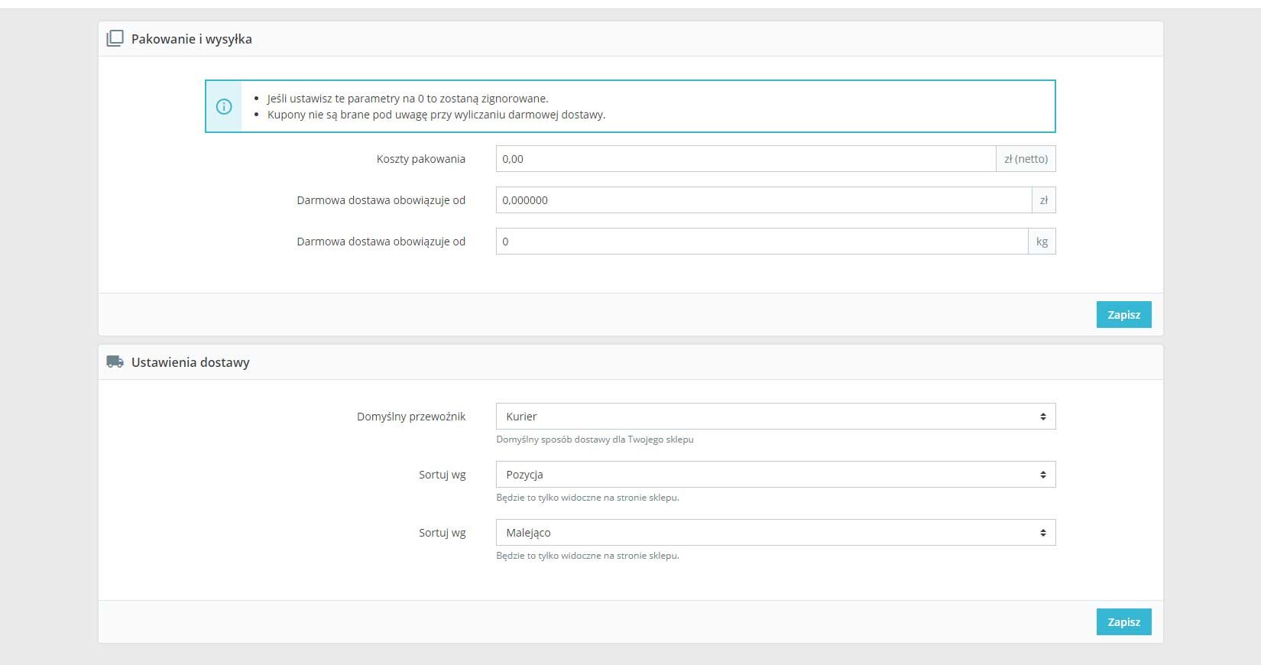The image size is (1261, 665).
Task: Click the 'kg' unit suffix
Action: 1042,242
